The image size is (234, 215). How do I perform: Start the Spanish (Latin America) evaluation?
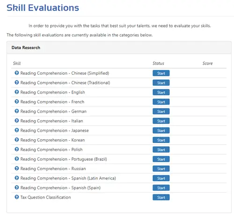click(x=161, y=178)
